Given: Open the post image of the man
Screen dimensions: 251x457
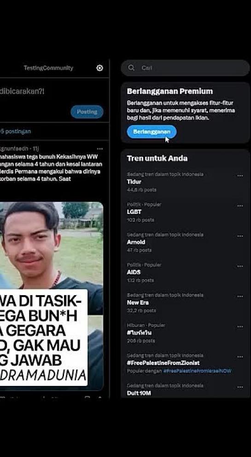Looking at the screenshot, I should tap(52, 296).
